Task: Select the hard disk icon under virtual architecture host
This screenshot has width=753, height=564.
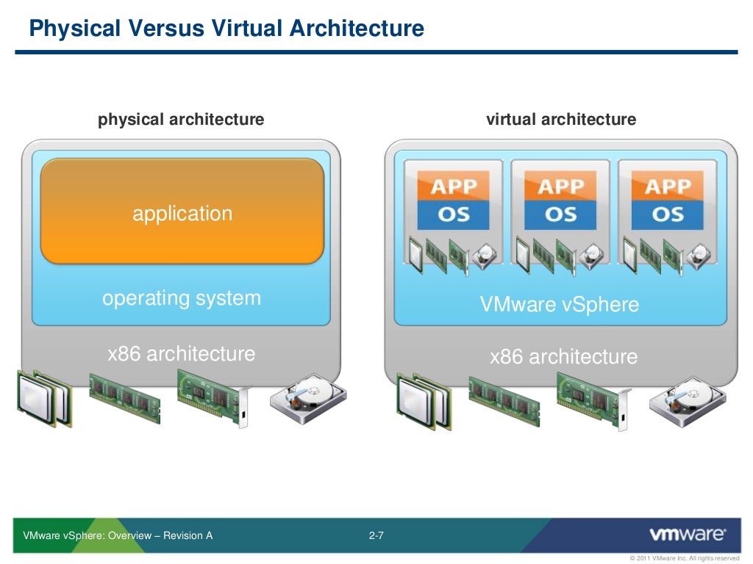Action: click(688, 402)
